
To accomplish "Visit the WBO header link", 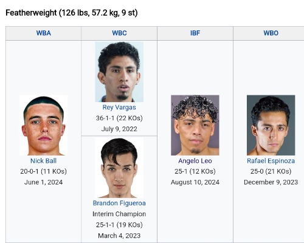I will coord(271,33).
